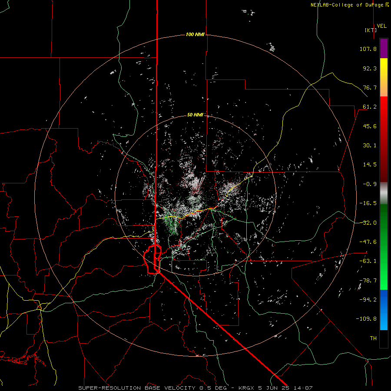Click the -109.8 velocity scale value
Screen dimensions: 391x391
pos(366,319)
